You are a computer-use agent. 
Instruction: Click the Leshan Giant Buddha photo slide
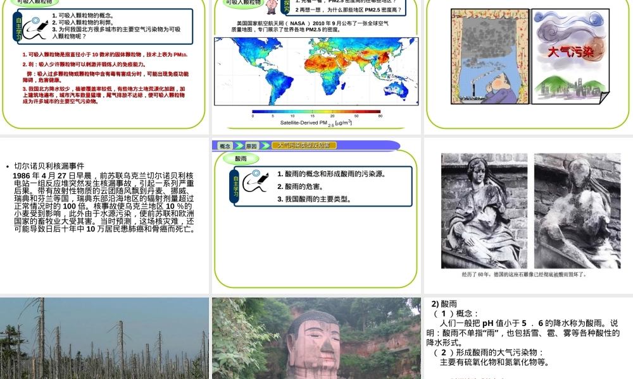coord(316,339)
